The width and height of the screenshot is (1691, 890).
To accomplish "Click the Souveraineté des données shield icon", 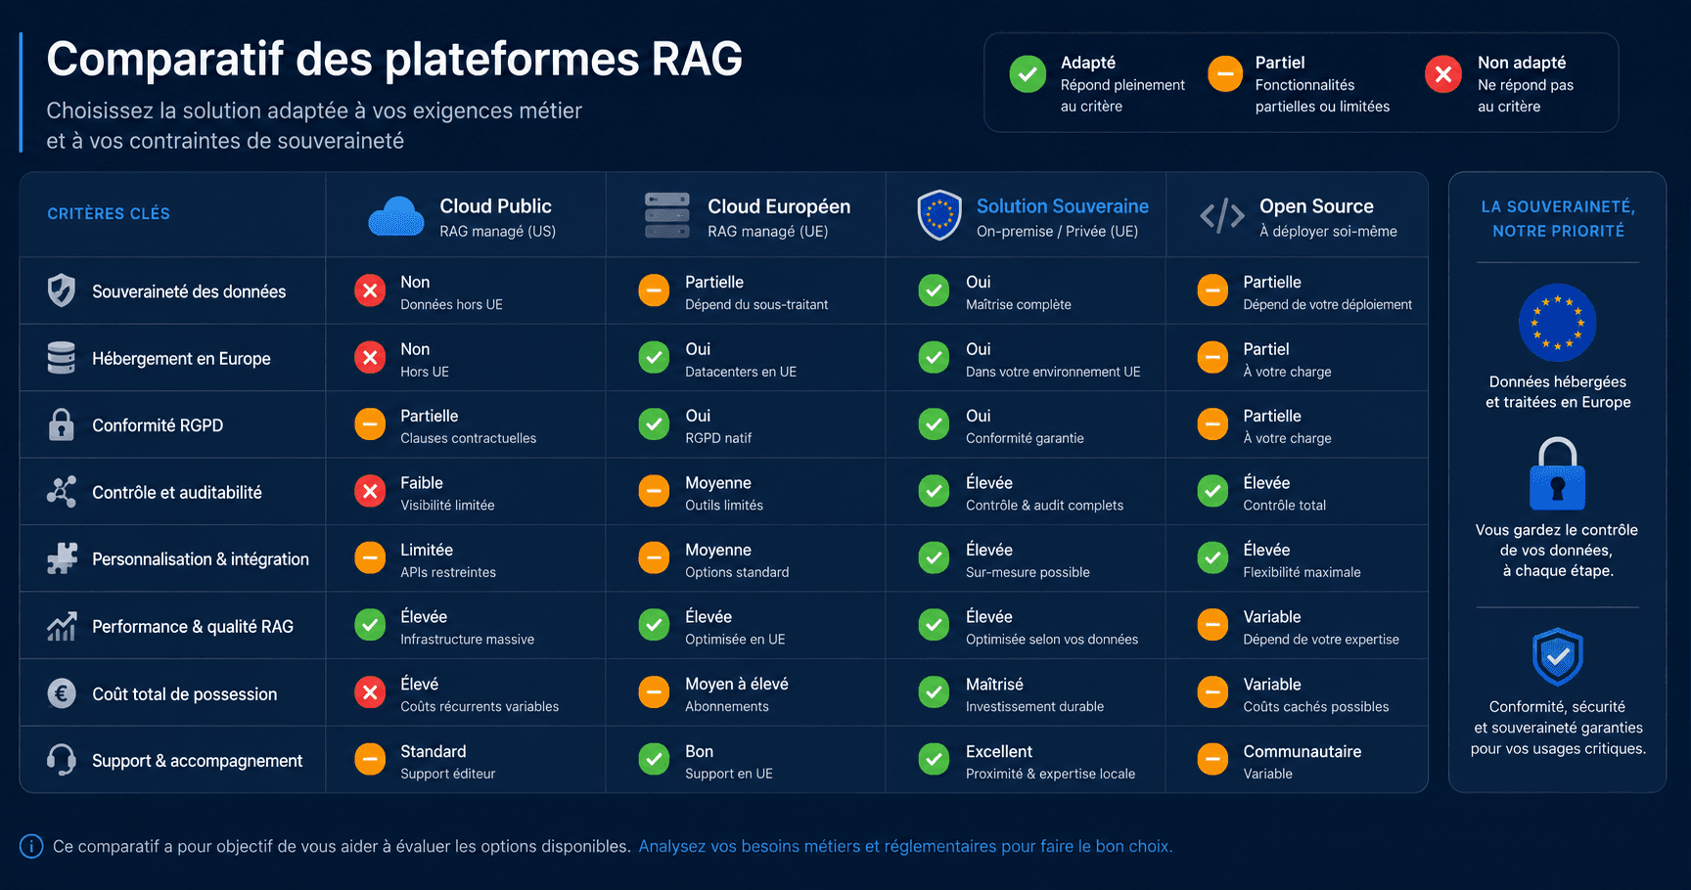I will [x=62, y=290].
